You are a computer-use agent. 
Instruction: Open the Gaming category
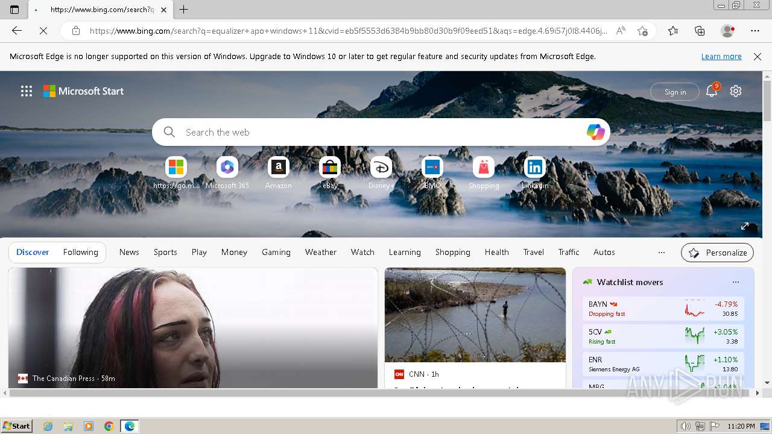coord(276,253)
